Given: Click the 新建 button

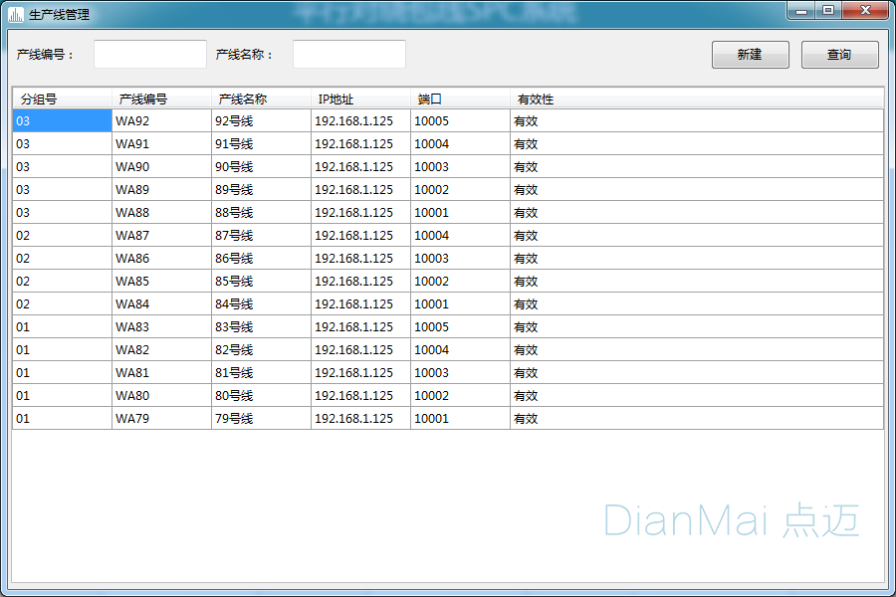Looking at the screenshot, I should coord(750,55).
